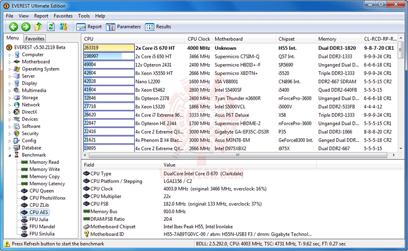Open the Memory Latency benchmark
Screen dimensions: 408x251
43,184
